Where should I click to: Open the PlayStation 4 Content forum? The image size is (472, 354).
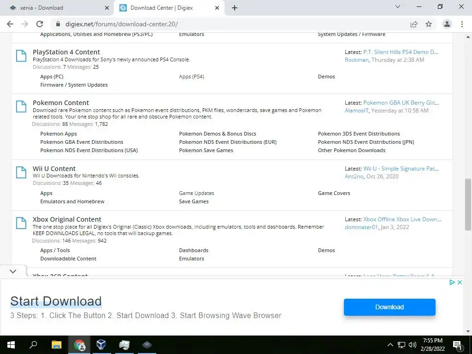tap(66, 52)
